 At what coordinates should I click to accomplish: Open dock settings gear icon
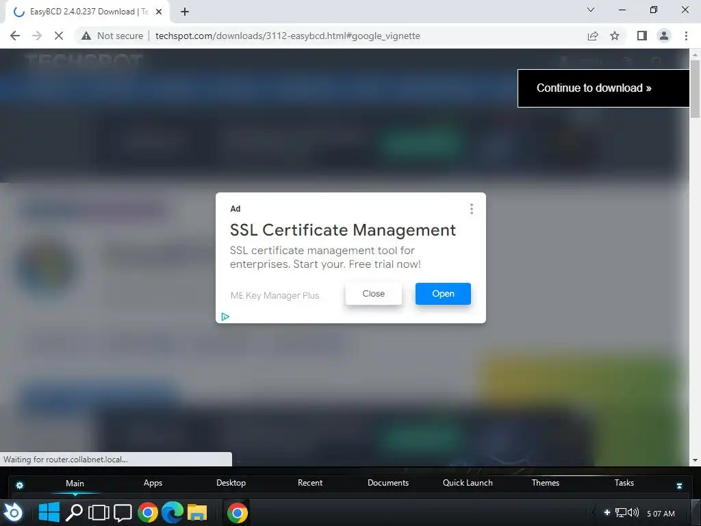point(20,486)
